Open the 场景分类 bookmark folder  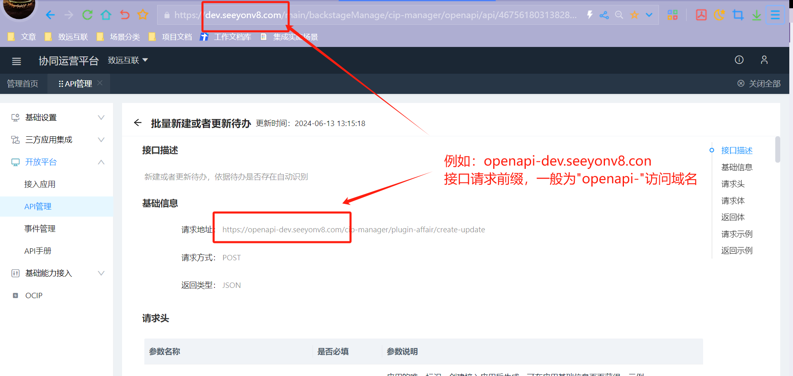[118, 37]
